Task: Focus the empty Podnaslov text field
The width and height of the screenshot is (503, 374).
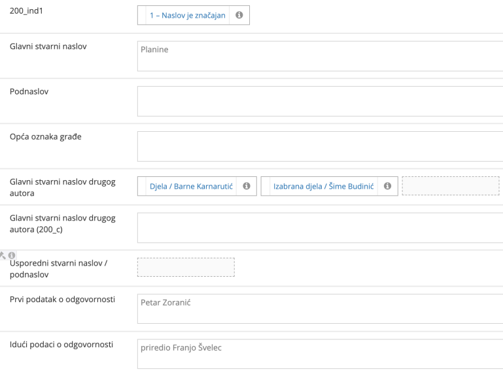Action: pyautogui.click(x=320, y=101)
